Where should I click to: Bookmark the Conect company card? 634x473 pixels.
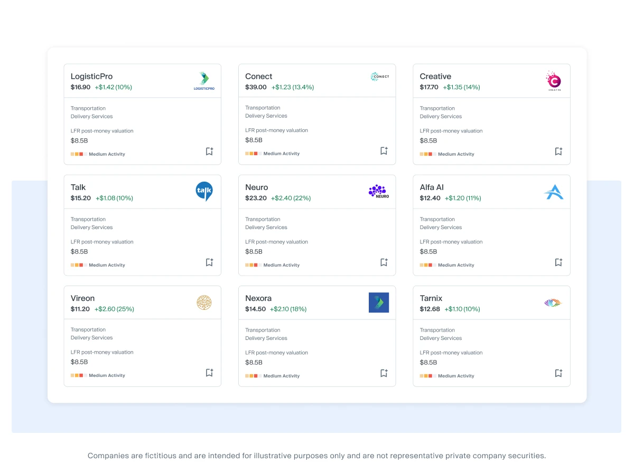(384, 151)
